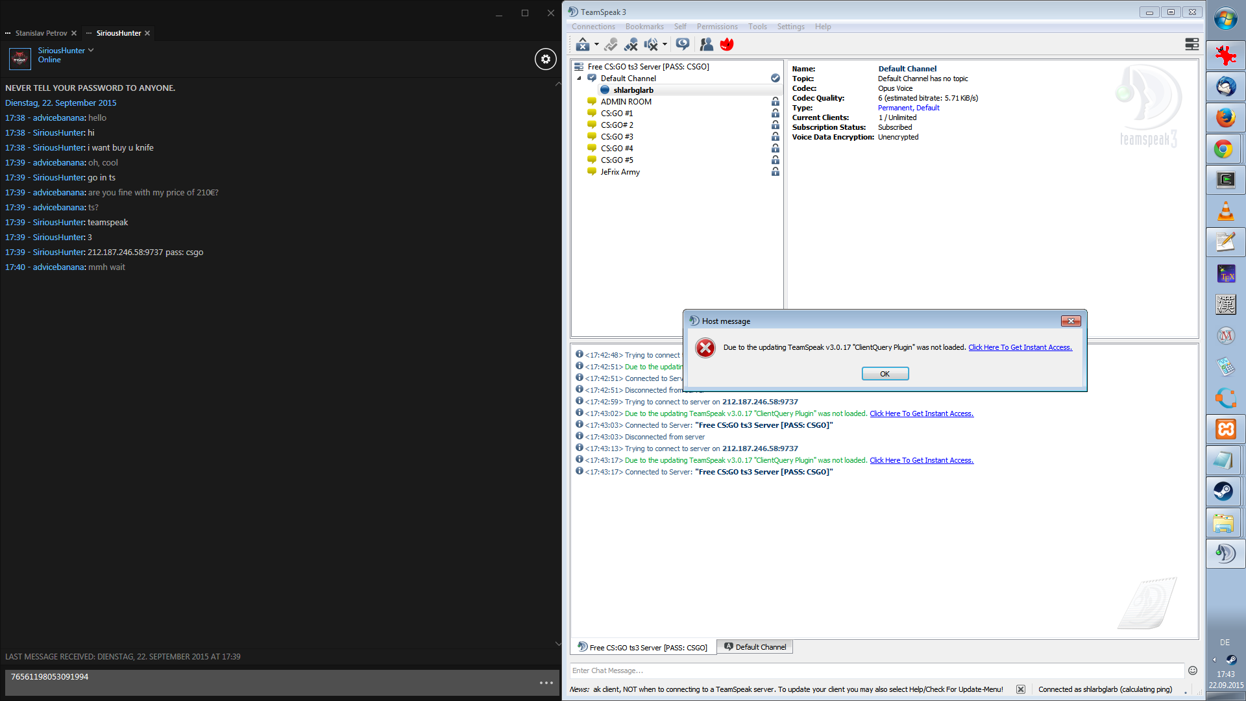Open Steam from the Windows taskbar

pyautogui.click(x=1225, y=491)
